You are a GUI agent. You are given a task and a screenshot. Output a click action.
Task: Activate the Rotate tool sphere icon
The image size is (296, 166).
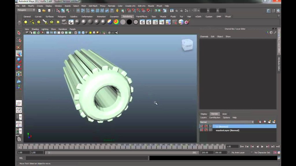[19, 60]
